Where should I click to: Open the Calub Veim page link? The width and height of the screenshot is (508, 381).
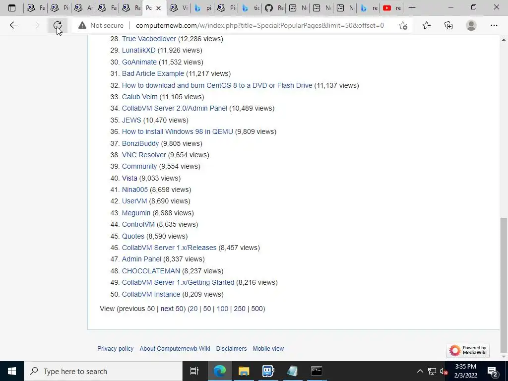click(x=139, y=97)
